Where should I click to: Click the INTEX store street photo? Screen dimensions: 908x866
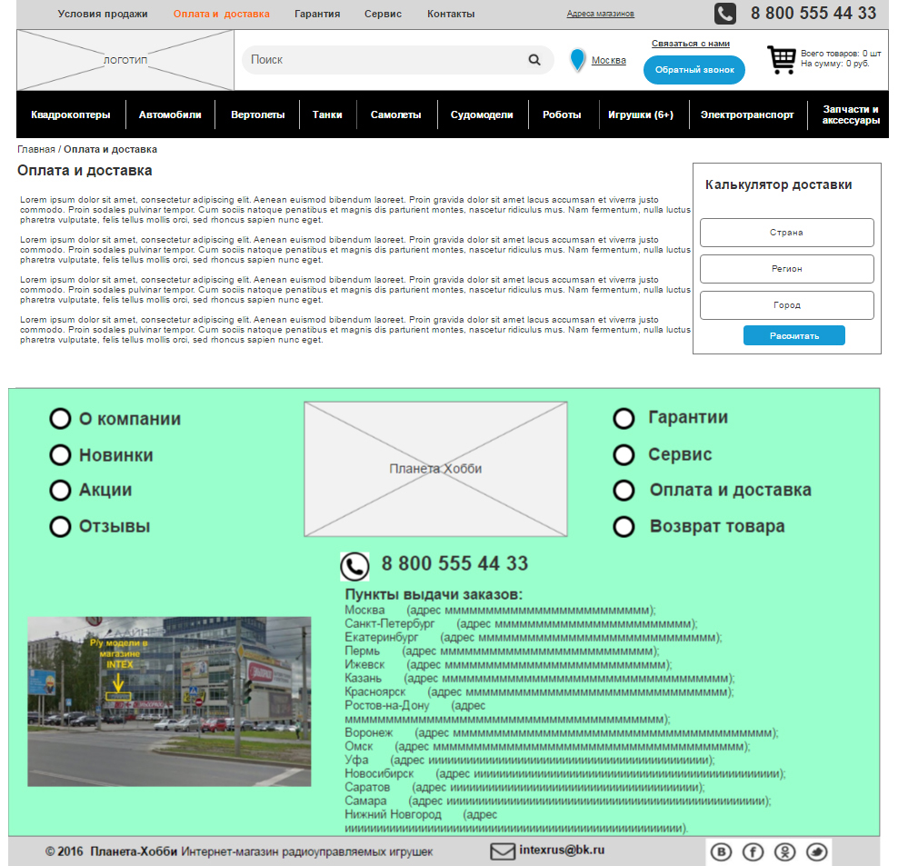(169, 702)
